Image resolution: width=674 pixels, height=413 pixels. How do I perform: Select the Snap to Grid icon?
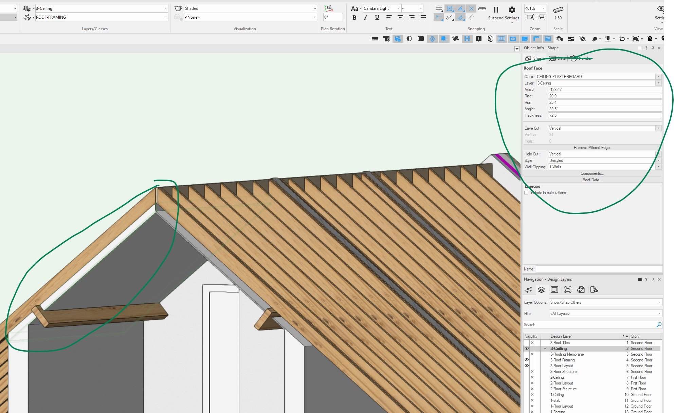(x=439, y=8)
